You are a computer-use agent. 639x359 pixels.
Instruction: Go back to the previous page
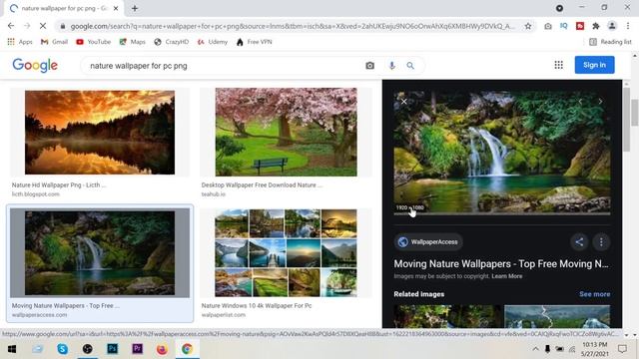(11, 26)
